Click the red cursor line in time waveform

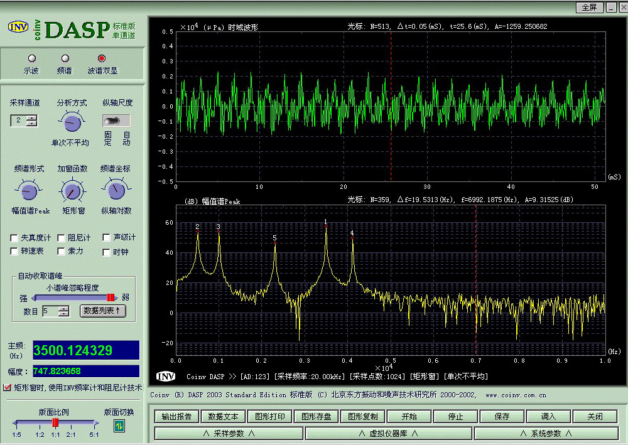[x=391, y=107]
